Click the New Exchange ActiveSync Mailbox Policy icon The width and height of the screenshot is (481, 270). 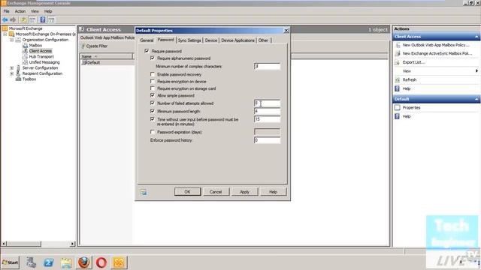[x=398, y=53]
